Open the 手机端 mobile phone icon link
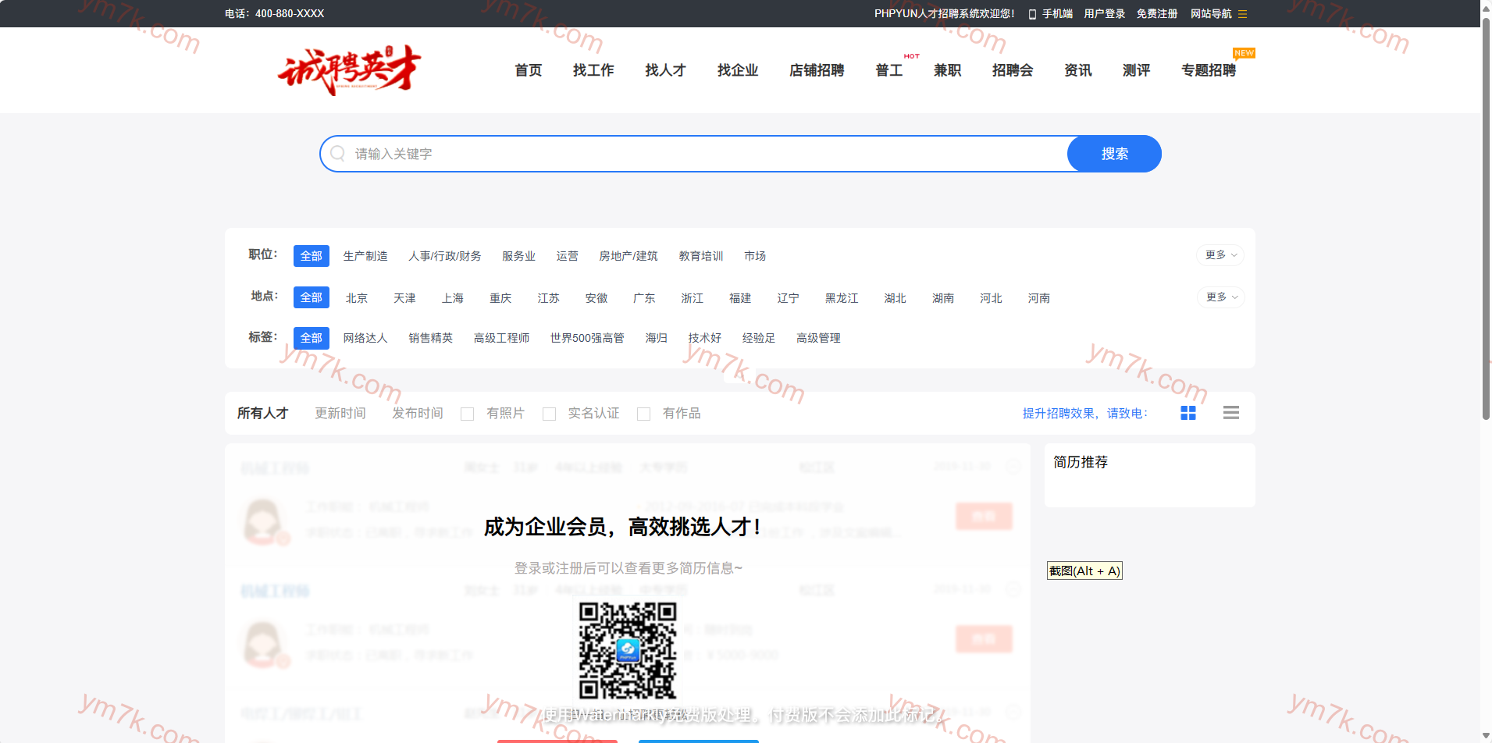 [1032, 14]
